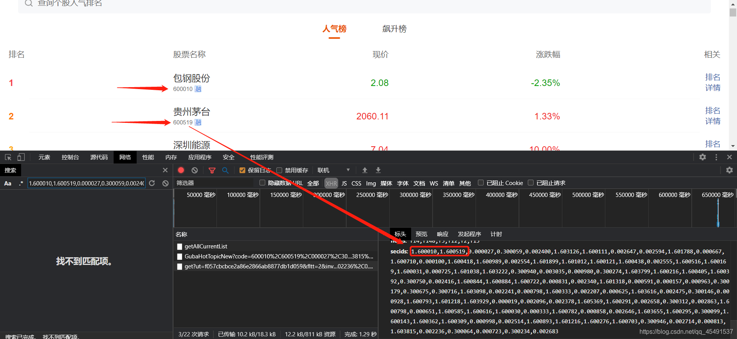Check the hide data URLs checkbox
The width and height of the screenshot is (737, 339).
point(262,183)
